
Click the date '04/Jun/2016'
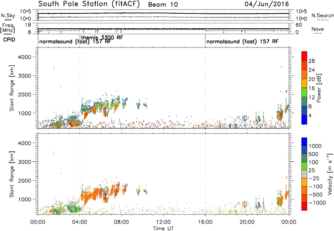pyautogui.click(x=267, y=4)
